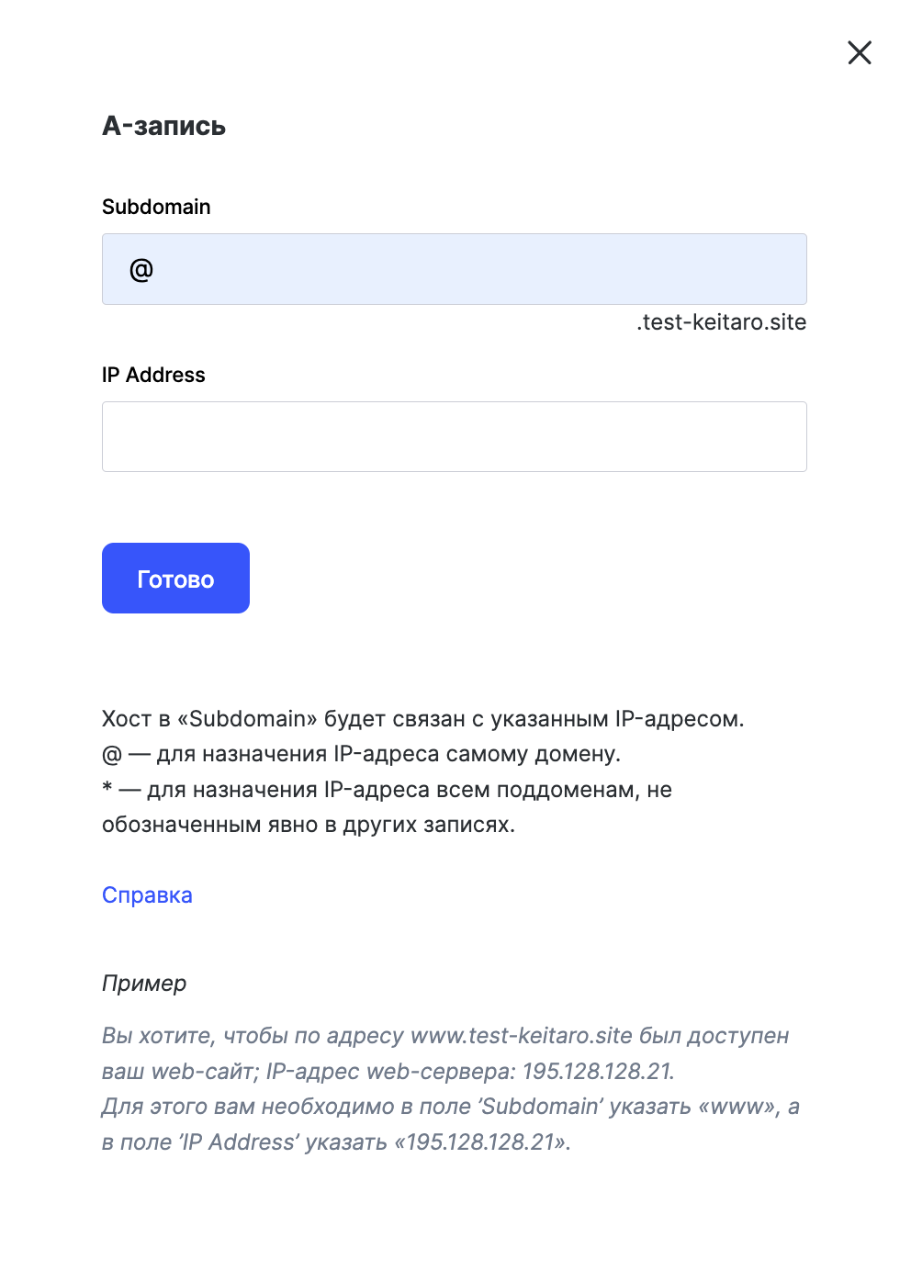Click the hint line beginning with '* —'
The width and height of the screenshot is (911, 1271).
click(x=388, y=790)
